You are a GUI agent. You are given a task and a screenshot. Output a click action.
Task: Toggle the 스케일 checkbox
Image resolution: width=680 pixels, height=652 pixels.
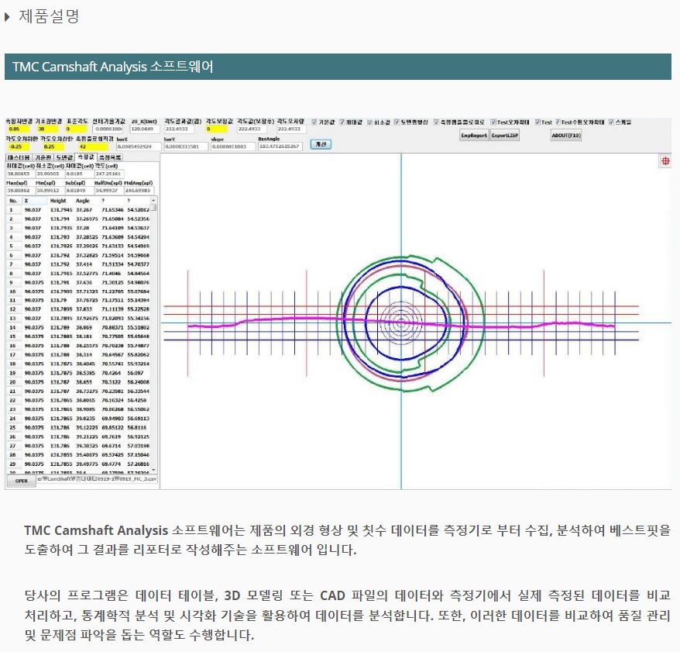click(x=611, y=122)
